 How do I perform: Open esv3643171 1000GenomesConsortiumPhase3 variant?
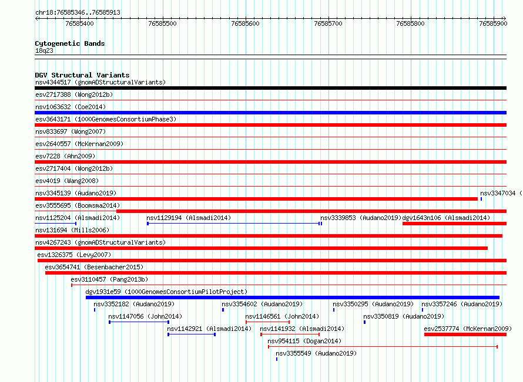coord(106,119)
